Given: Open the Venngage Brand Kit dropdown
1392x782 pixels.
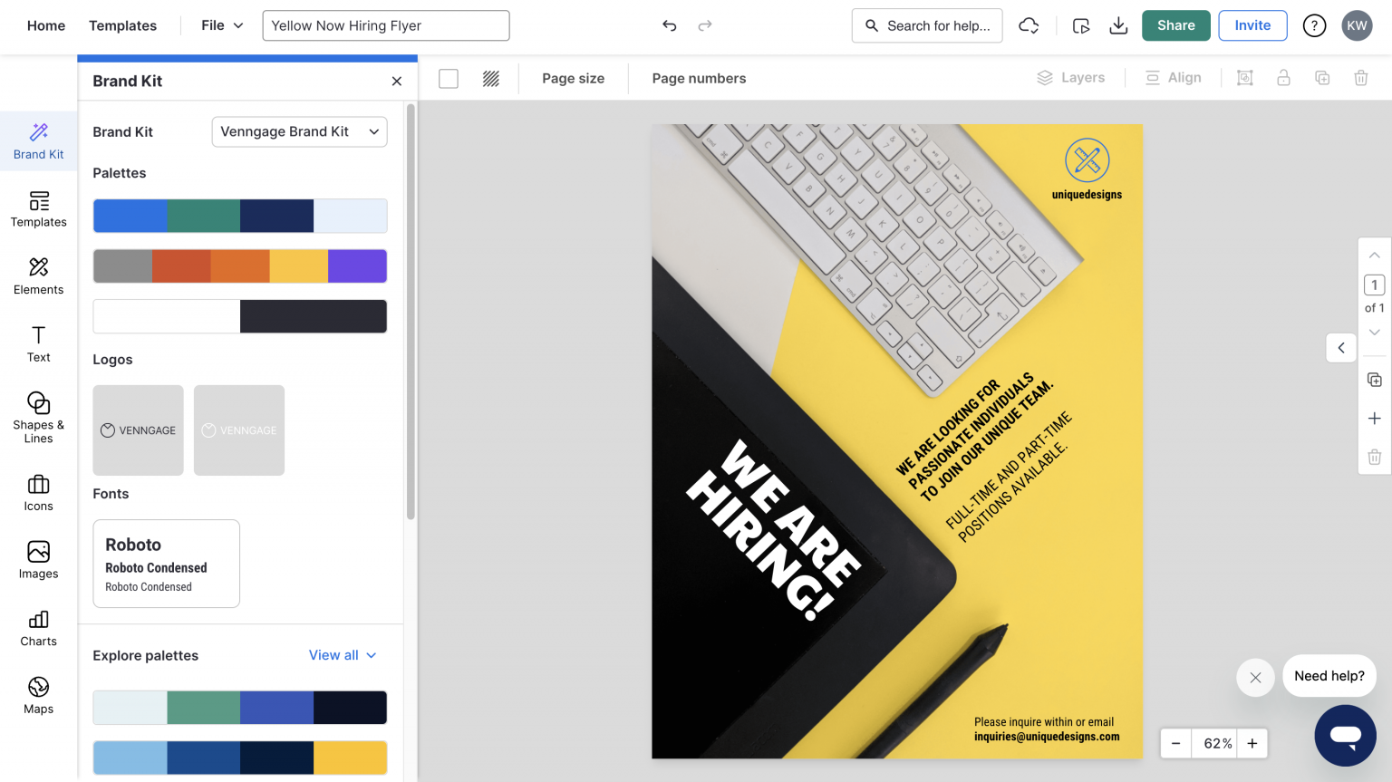Looking at the screenshot, I should 299,131.
